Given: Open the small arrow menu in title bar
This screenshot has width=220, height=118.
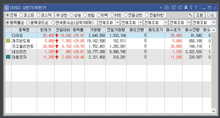Looking at the screenshot, I should (x=161, y=8).
